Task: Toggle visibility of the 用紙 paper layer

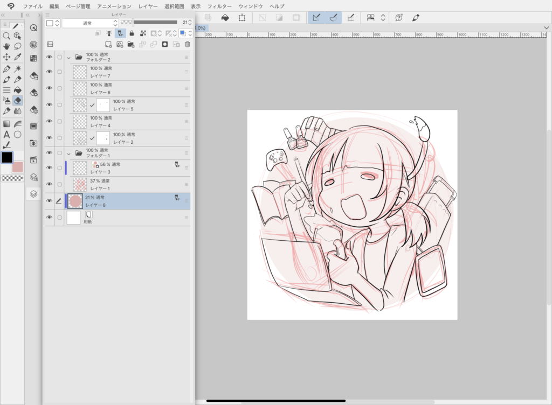Action: (50, 218)
